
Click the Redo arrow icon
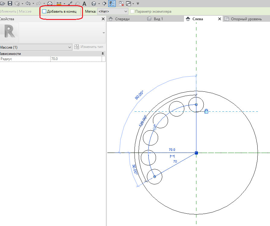point(39,3)
